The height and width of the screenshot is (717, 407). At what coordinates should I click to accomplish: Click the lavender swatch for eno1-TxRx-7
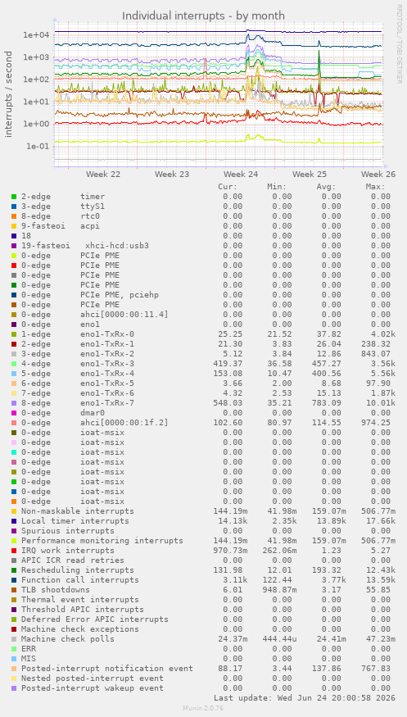(x=14, y=403)
